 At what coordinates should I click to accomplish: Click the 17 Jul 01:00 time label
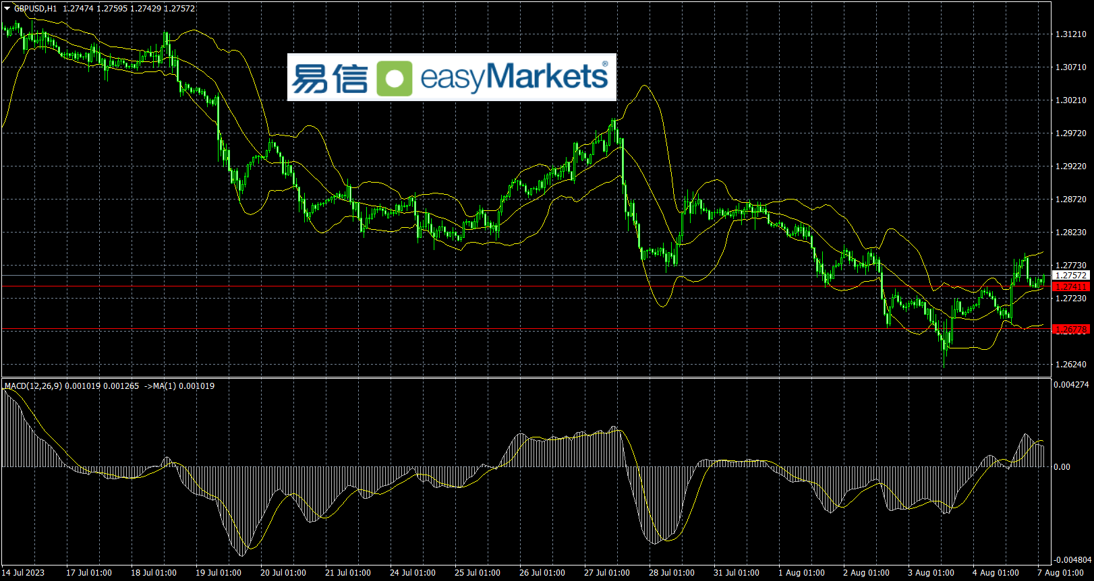tap(89, 573)
